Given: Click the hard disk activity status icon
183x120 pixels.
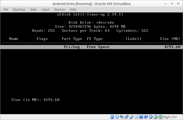Looking at the screenshot, I should (112, 117).
